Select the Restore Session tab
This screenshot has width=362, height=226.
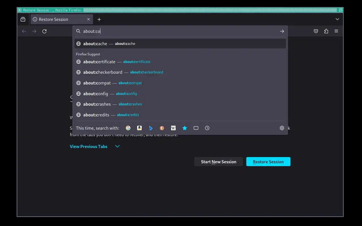point(62,19)
